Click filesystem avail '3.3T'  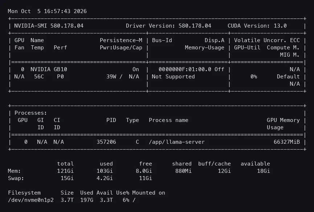point(106,200)
